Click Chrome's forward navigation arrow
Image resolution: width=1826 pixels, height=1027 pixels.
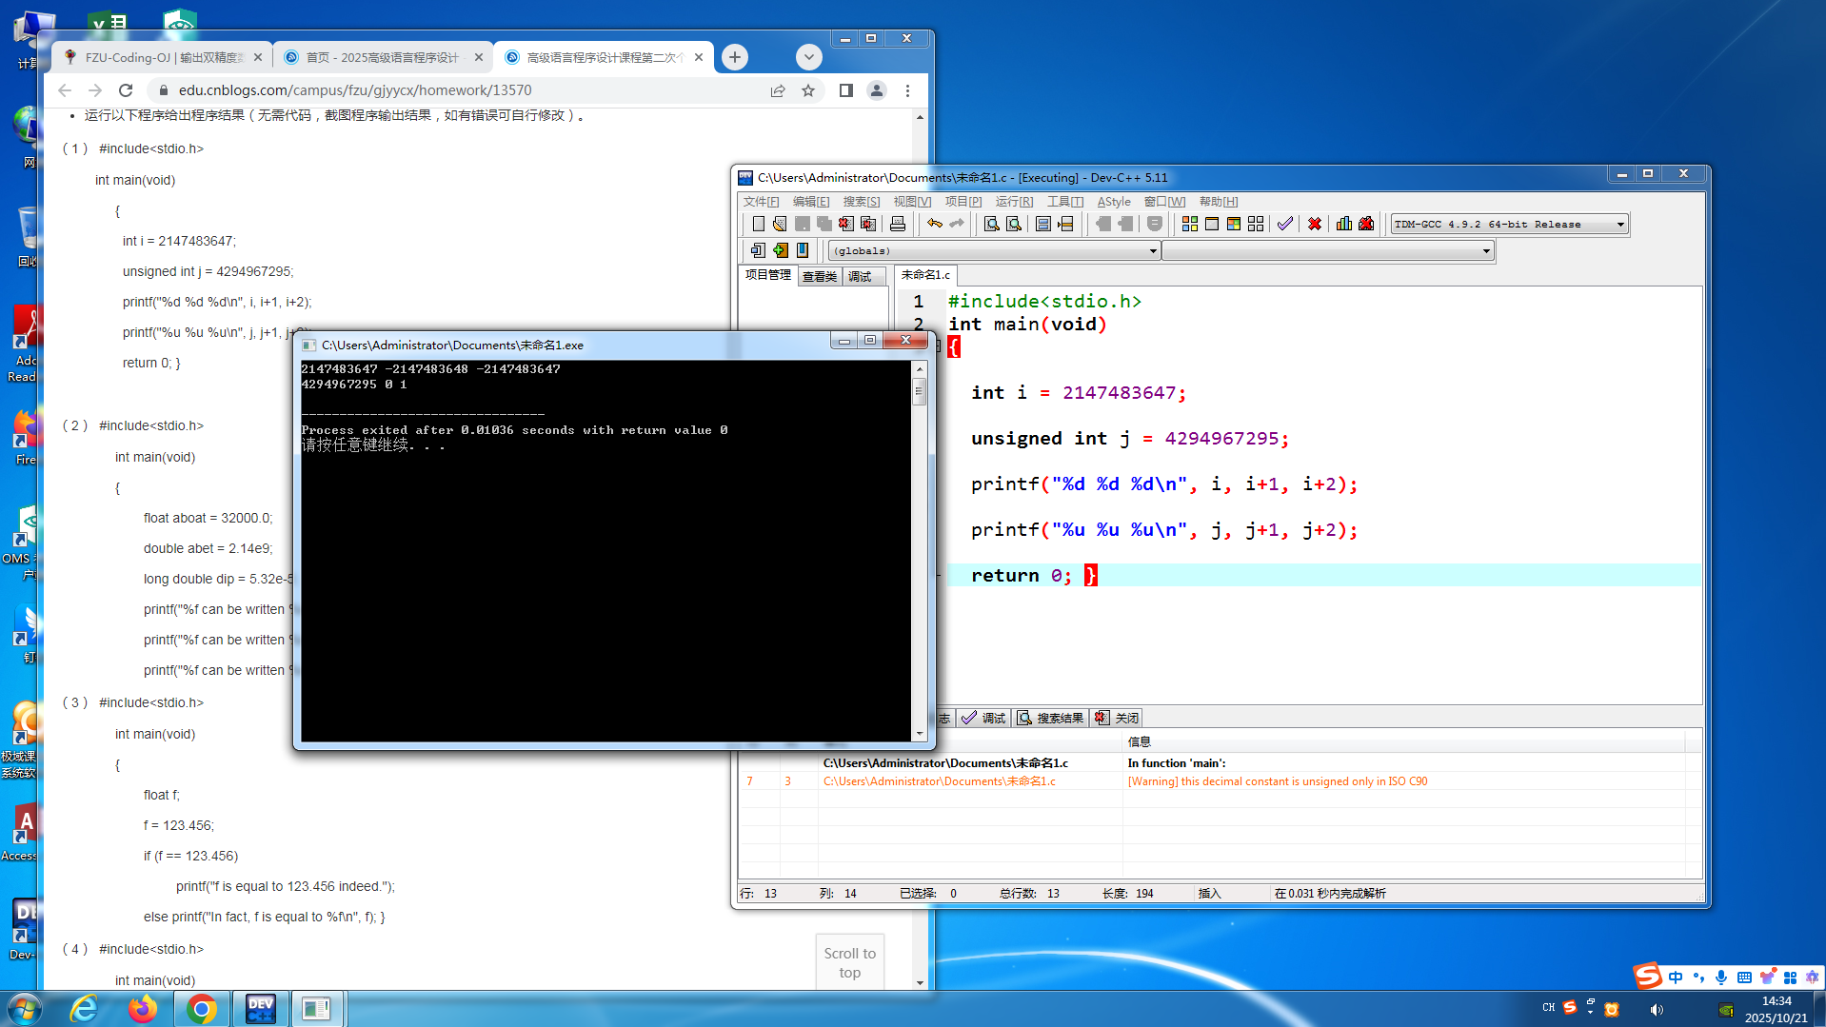95,90
